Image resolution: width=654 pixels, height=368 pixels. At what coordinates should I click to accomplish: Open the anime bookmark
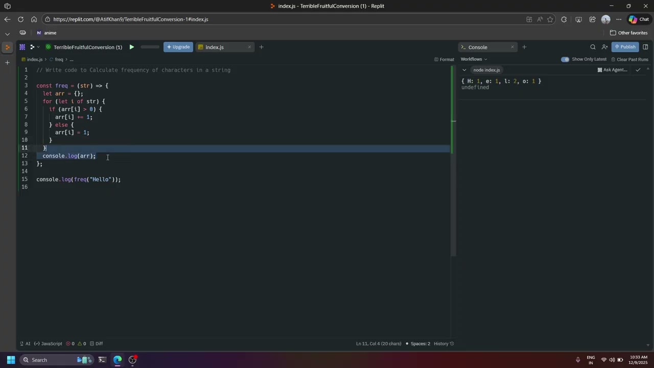(x=46, y=33)
